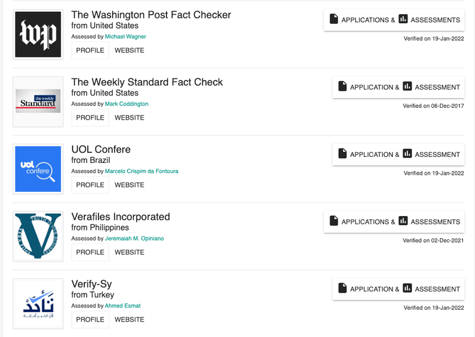The height and width of the screenshot is (337, 475).
Task: Click the UOL Confere assessment chart icon
Action: point(407,153)
